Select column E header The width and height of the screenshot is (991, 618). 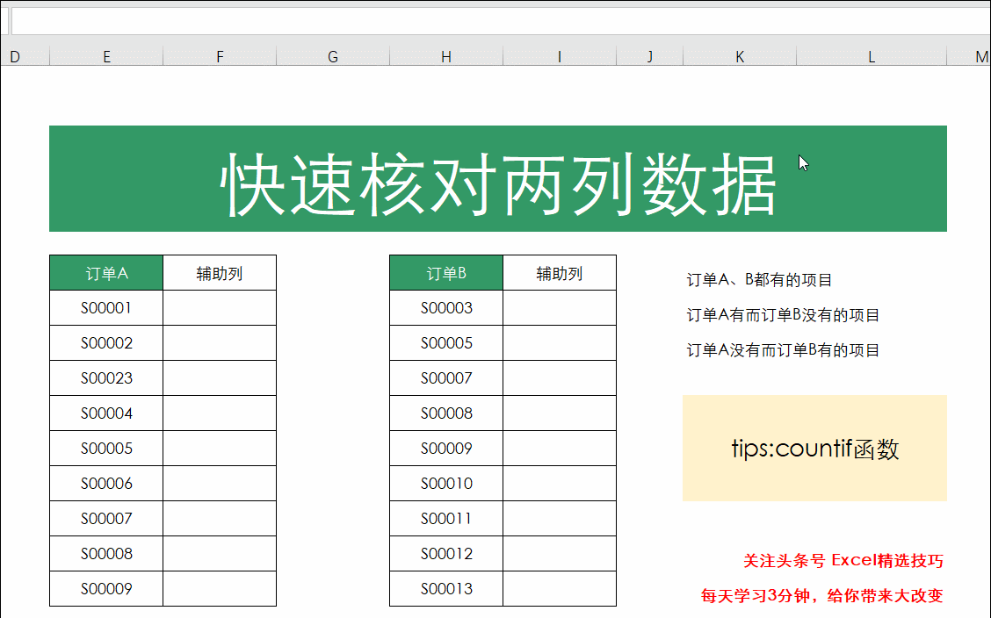(x=106, y=57)
